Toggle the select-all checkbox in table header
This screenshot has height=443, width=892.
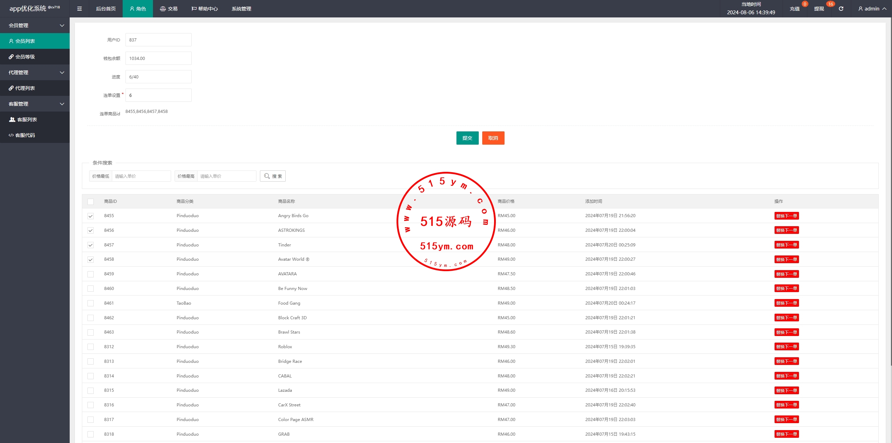pyautogui.click(x=91, y=201)
